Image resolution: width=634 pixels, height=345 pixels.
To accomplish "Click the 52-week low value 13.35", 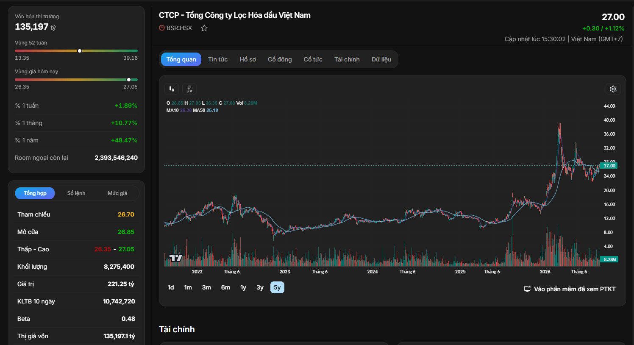I will [22, 58].
